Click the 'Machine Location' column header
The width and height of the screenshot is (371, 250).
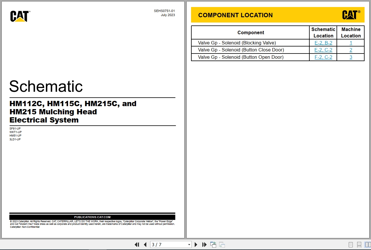tap(351, 32)
